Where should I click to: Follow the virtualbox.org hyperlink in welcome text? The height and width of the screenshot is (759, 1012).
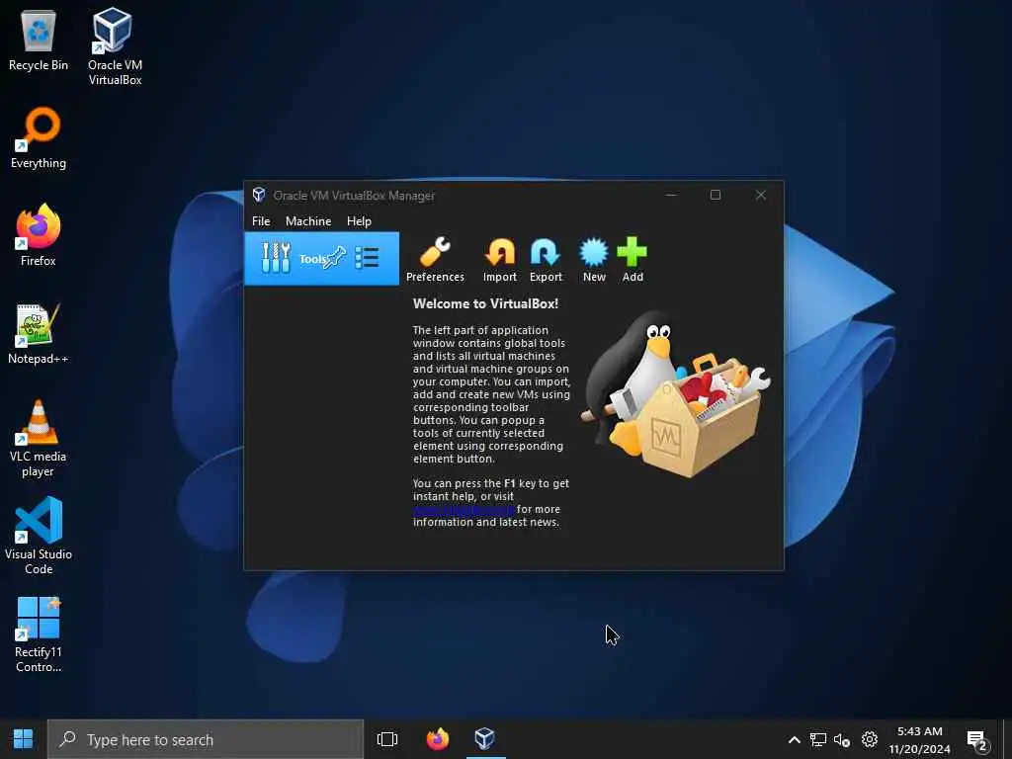click(464, 509)
